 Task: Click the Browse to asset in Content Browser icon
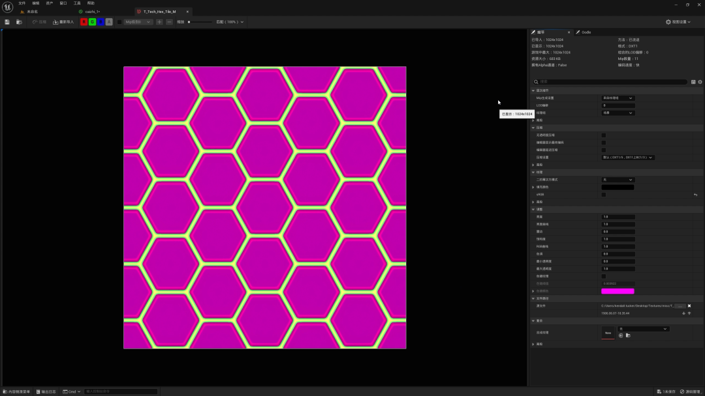(19, 22)
